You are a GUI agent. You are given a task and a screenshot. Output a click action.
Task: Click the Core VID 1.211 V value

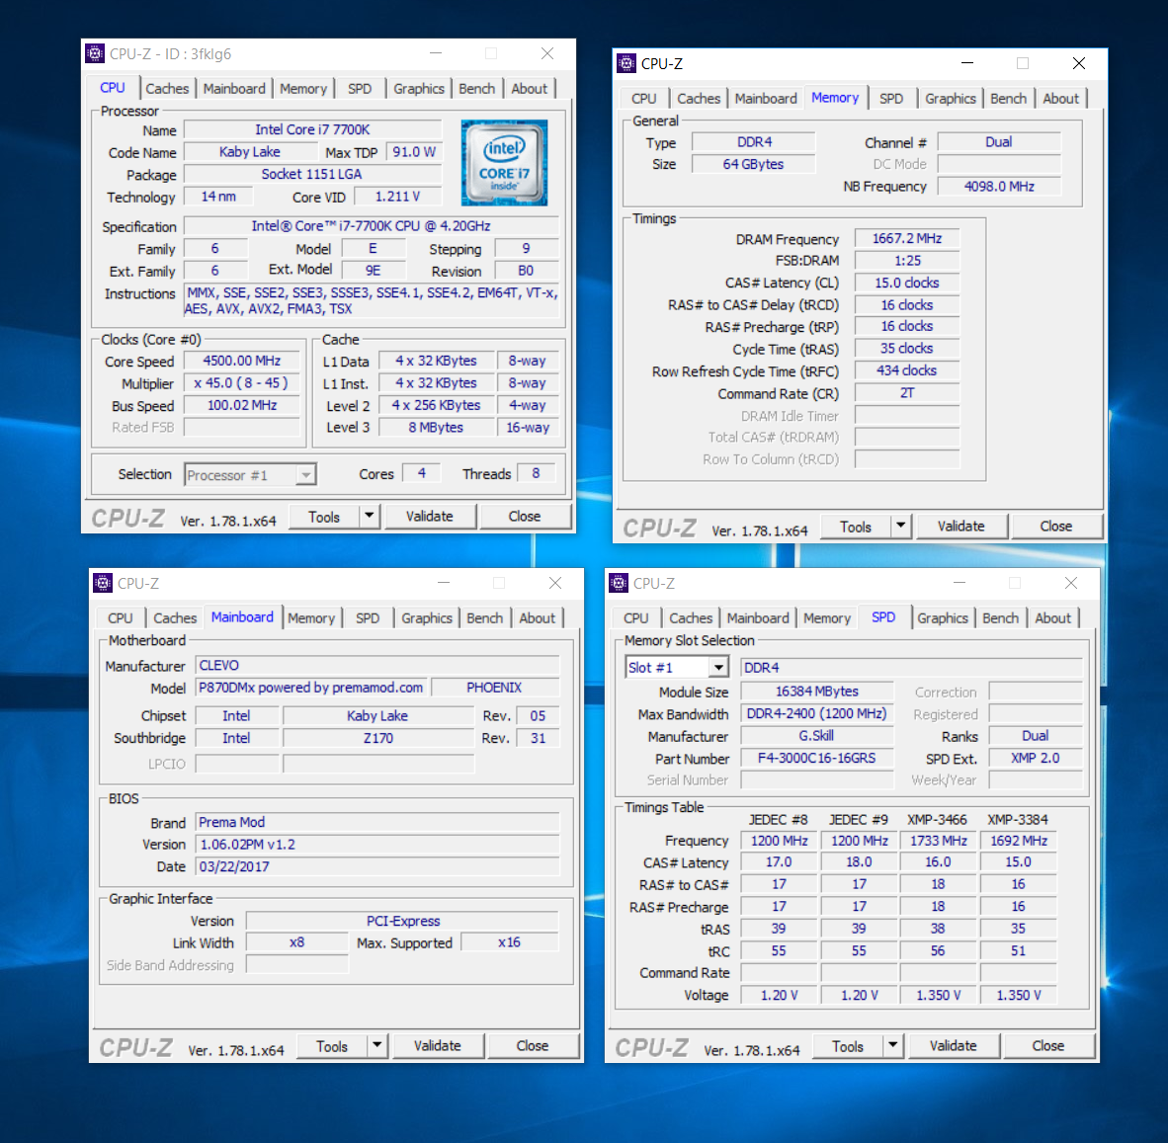398,197
